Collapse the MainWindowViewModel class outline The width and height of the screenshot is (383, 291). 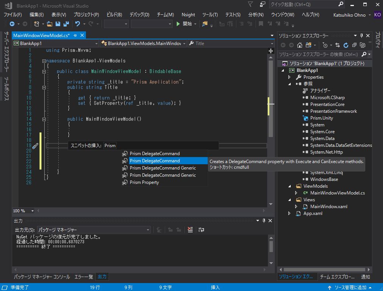coord(44,72)
